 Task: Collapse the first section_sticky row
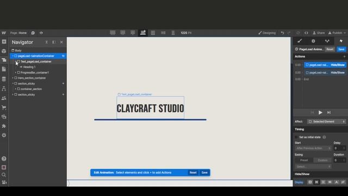[x=13, y=83]
